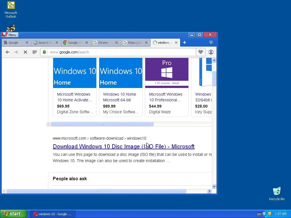The height and width of the screenshot is (218, 291).
Task: Select the raccoon desktop shortcut icon
Action: click(x=11, y=28)
